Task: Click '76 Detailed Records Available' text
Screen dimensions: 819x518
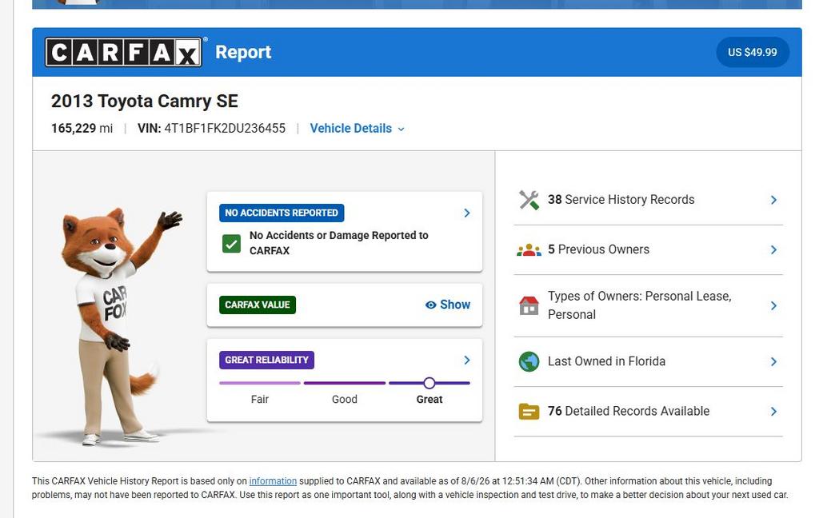Action: coord(629,412)
